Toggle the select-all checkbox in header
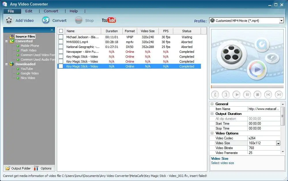This screenshot has height=181, width=288. click(61, 31)
